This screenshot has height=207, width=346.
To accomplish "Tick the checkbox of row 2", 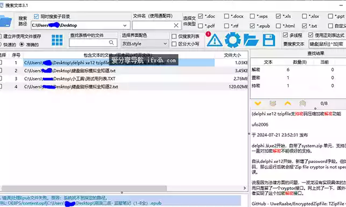I will pyautogui.click(x=1, y=70).
